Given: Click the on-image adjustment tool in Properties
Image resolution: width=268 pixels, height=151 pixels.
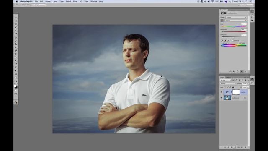Looking at the screenshot, I should [222, 21].
